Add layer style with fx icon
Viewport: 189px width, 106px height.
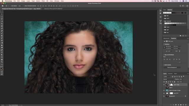(173, 105)
